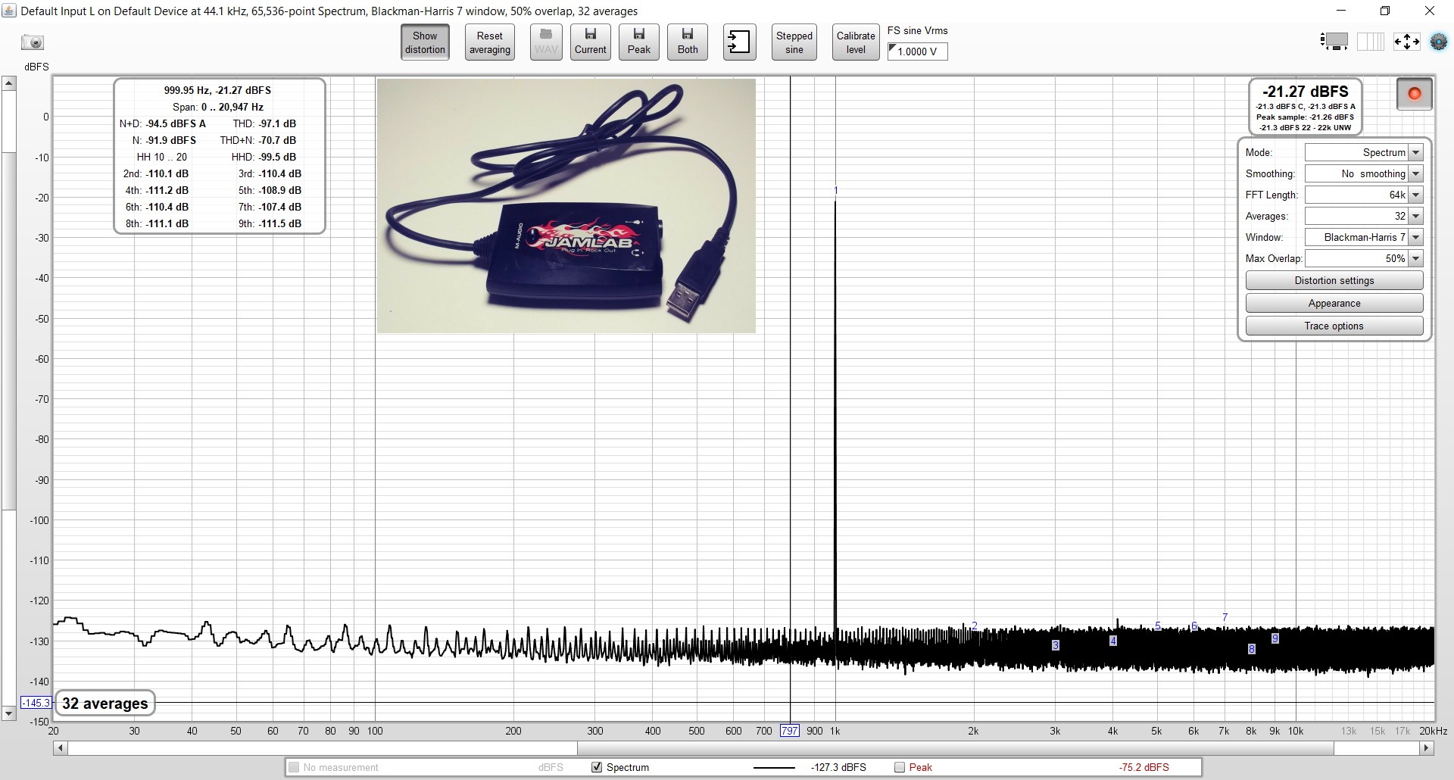Save the Current trace with the disk icon
Screen dimensions: 1454x780
(590, 42)
